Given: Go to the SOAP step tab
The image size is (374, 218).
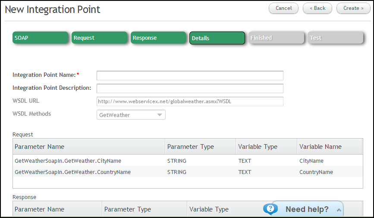Looking at the screenshot, I should point(40,38).
